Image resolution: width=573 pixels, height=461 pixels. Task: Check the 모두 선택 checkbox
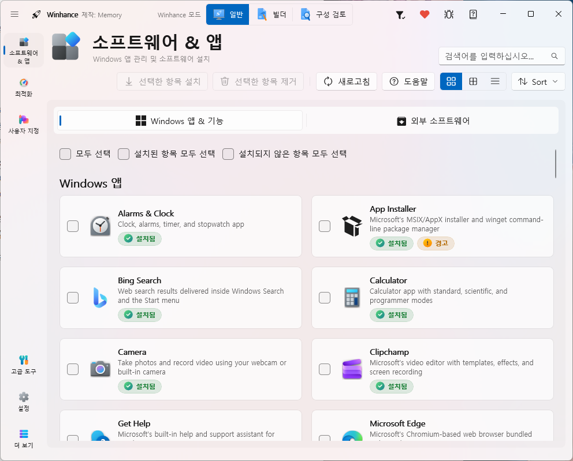click(65, 154)
